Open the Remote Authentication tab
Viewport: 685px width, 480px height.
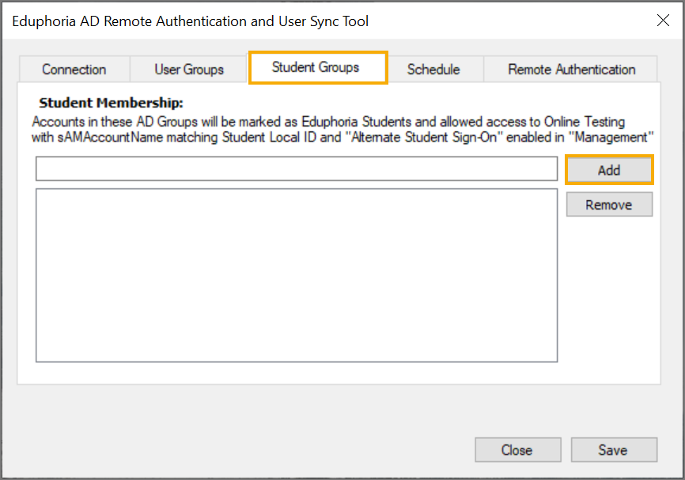coord(571,70)
